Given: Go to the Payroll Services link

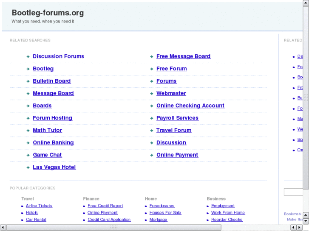Looking at the screenshot, I should click(x=177, y=118).
